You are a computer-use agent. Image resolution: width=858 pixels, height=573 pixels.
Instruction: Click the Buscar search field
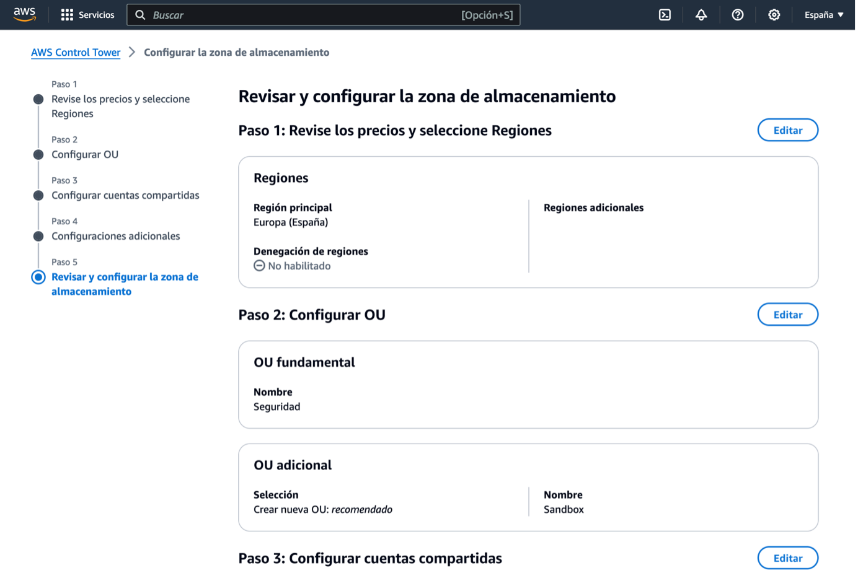tap(324, 14)
